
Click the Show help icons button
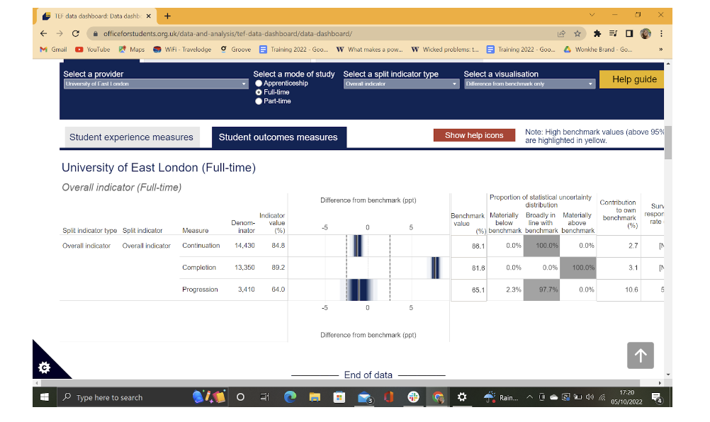(x=474, y=135)
